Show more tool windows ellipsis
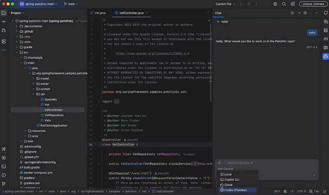 point(4,50)
